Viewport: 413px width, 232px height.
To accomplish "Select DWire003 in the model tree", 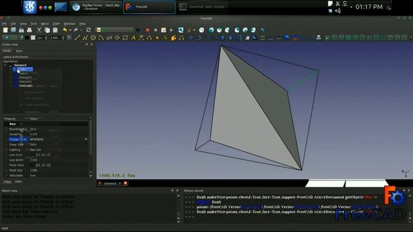I will coord(26,86).
